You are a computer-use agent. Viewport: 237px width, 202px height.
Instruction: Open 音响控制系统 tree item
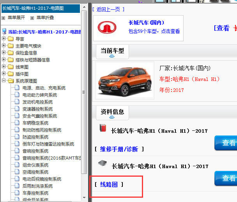(35, 151)
